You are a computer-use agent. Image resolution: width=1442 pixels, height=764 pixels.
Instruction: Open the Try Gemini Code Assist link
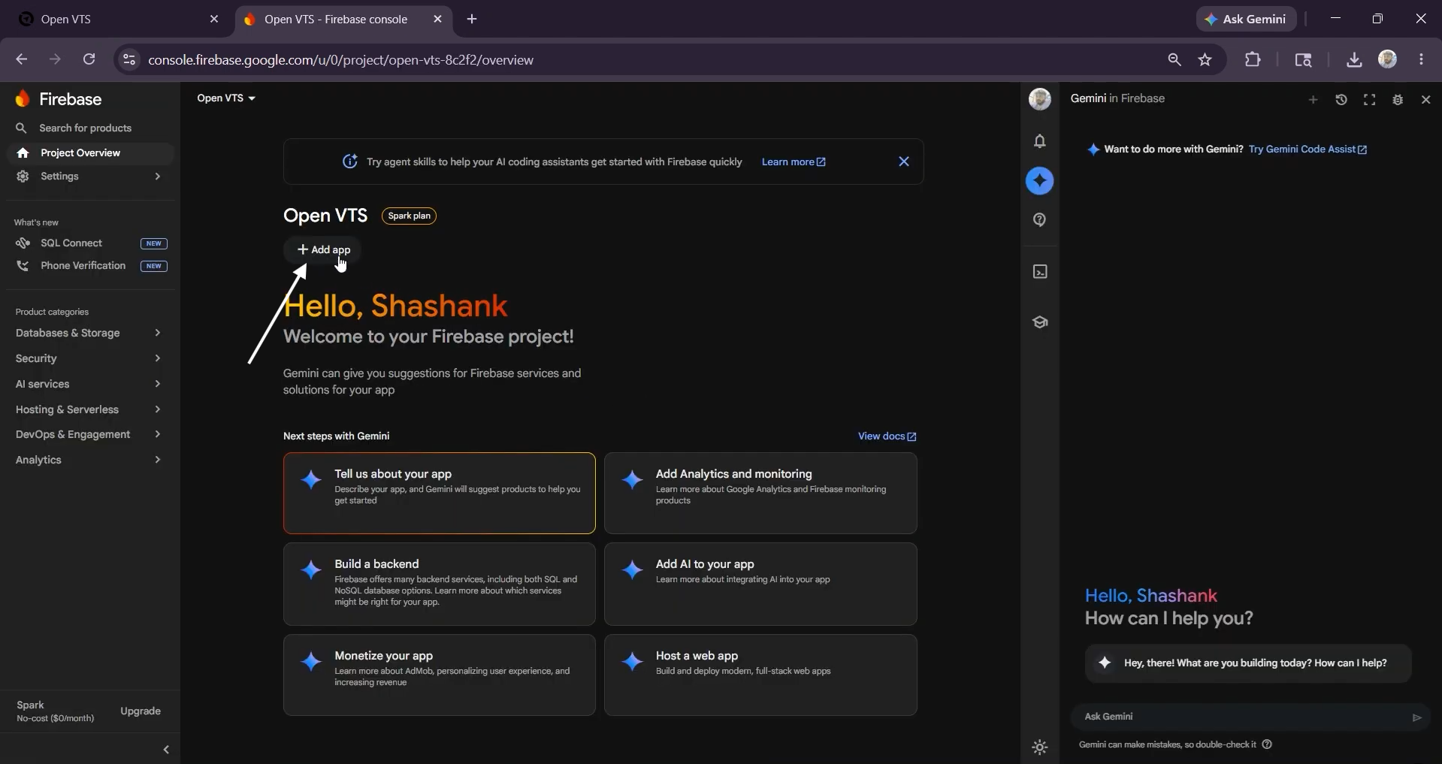pos(1307,149)
